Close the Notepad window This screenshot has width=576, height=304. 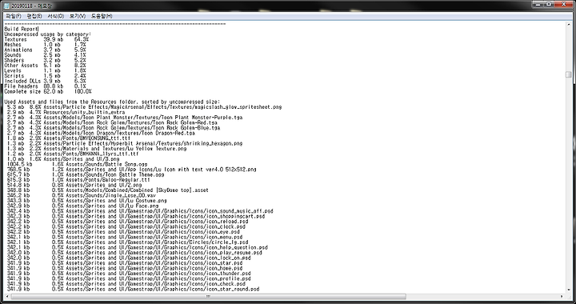[x=562, y=4]
